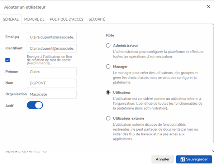Select the Manager role

108,66
